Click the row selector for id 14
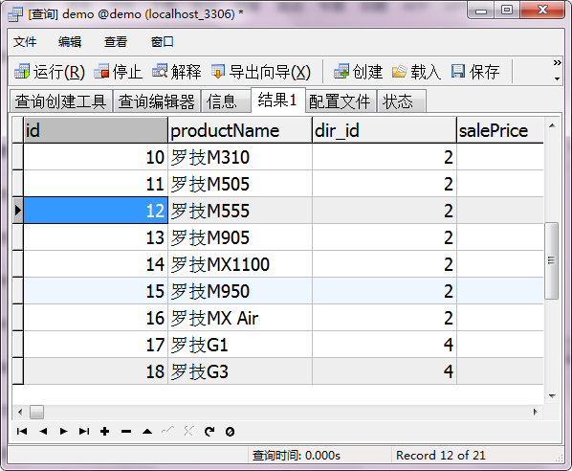This screenshot has height=471, width=572. pos(18,264)
